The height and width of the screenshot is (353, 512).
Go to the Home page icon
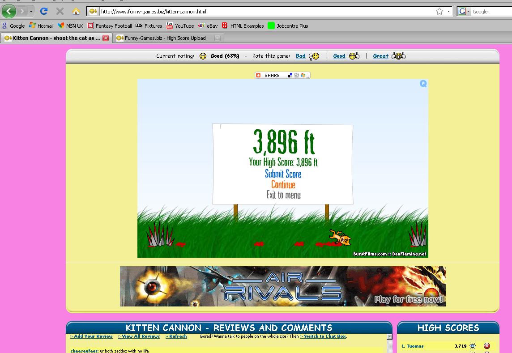click(76, 12)
